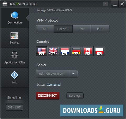Screen dimensions: 126x119
Task: Minimize the HideIPVPN window
Action: point(115,4)
